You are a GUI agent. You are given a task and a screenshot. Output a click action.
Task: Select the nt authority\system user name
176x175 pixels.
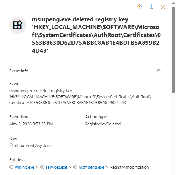pos(33,146)
